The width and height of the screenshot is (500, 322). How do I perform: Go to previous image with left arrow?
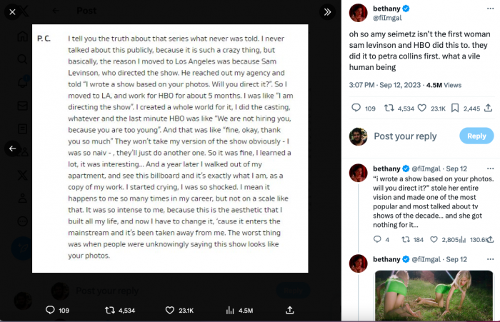coord(12,149)
